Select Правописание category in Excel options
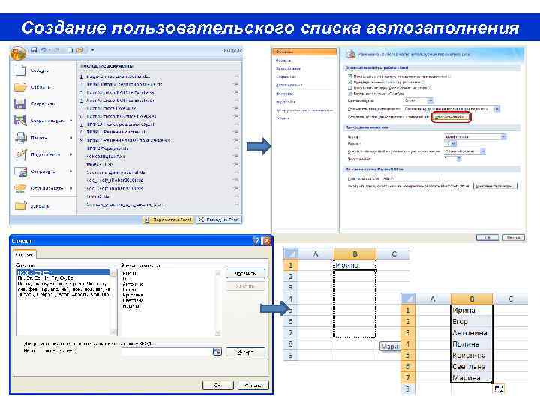The image size is (540, 405). click(x=288, y=68)
